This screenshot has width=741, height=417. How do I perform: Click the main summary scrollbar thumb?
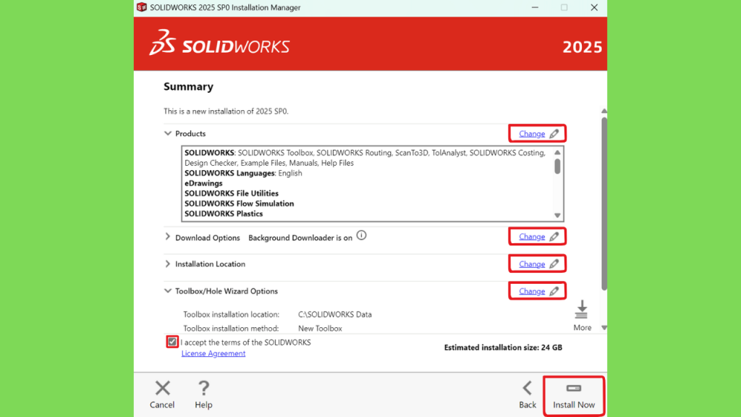604,203
